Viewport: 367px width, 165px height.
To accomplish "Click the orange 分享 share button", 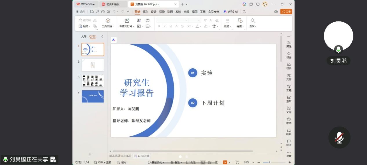I will coord(286,12).
